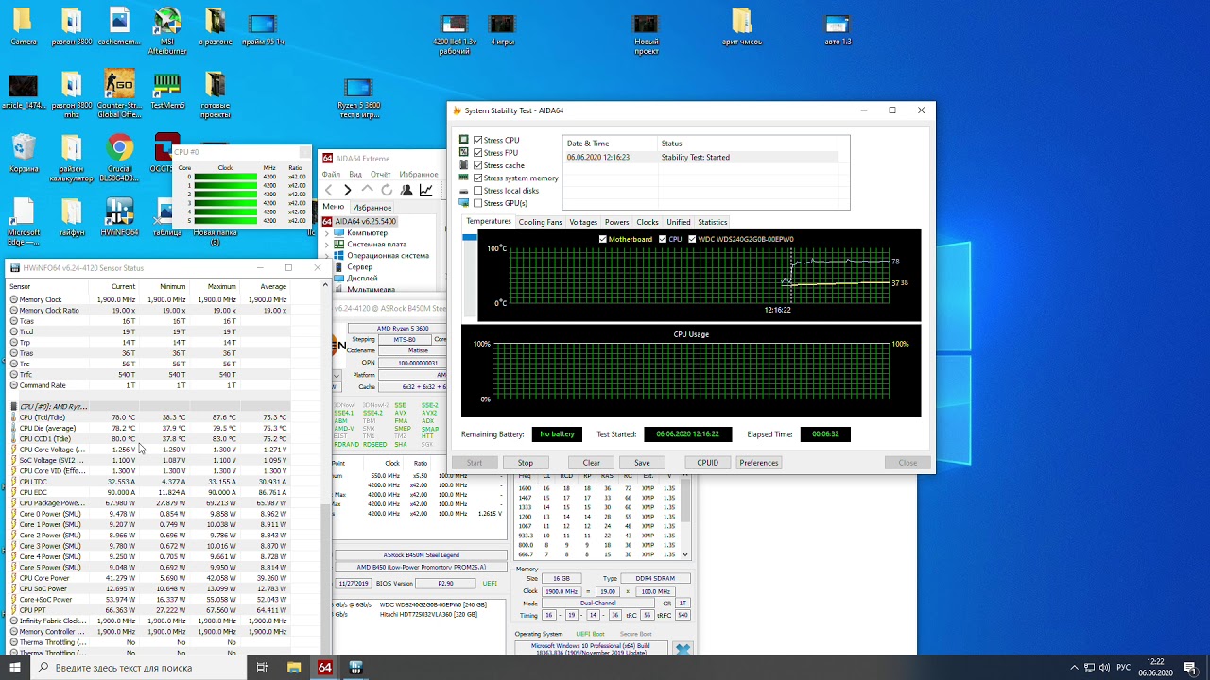Open the Recycle Bin (Корзина) icon

coord(24,153)
